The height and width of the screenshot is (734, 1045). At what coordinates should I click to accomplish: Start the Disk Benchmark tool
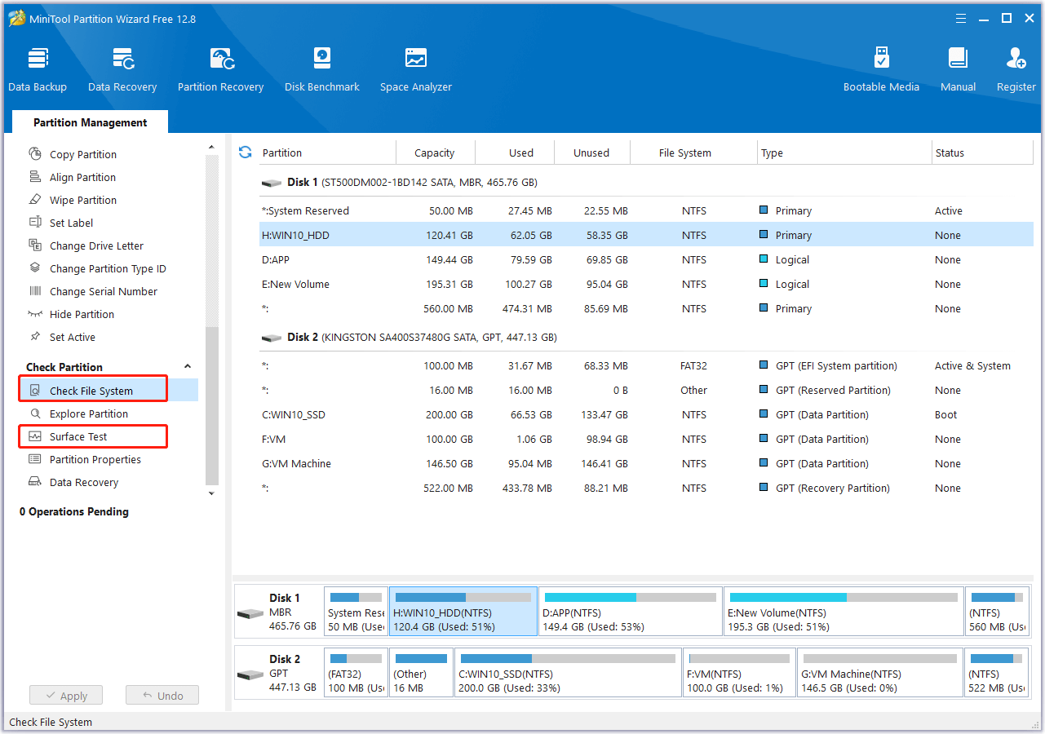(322, 69)
